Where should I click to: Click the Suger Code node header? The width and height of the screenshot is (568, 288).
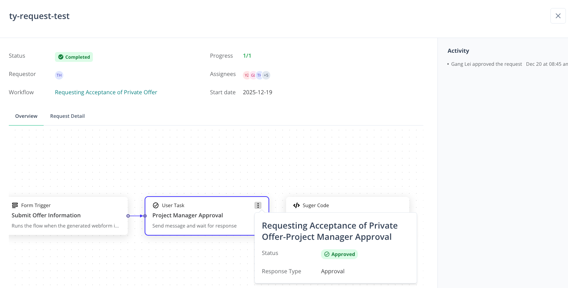316,205
